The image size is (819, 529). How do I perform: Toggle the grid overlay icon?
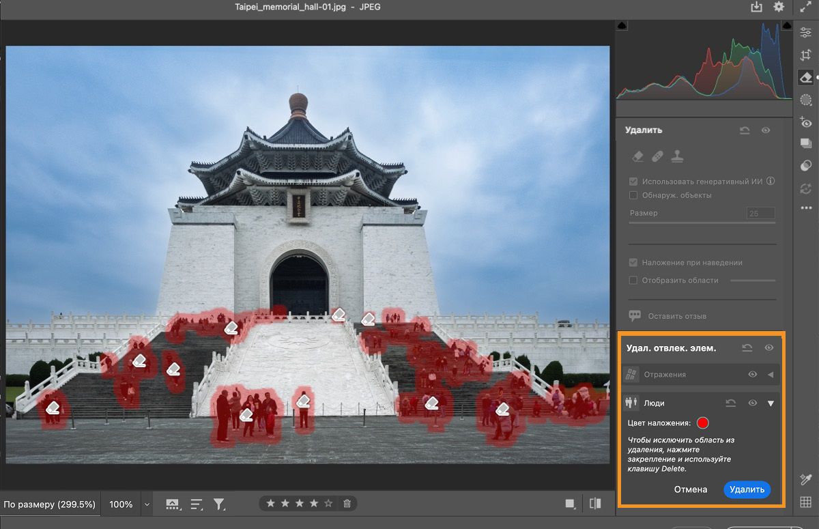pyautogui.click(x=806, y=502)
